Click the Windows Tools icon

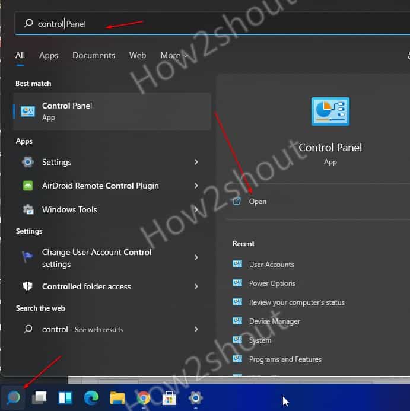28,209
